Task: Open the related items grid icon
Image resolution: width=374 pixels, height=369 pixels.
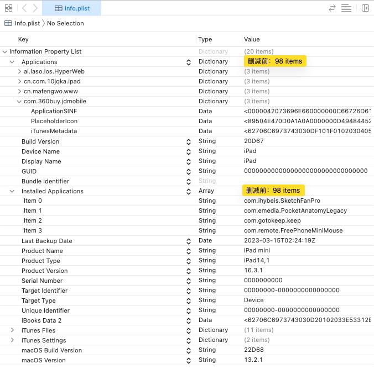Action: (9, 8)
